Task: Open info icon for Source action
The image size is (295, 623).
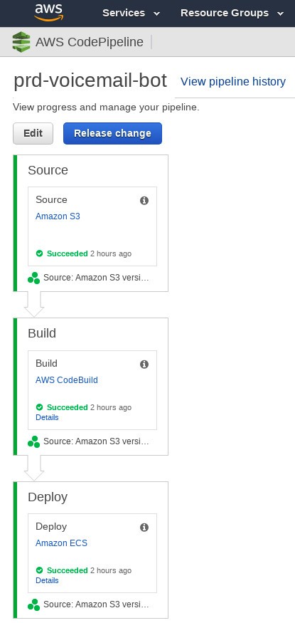Action: (144, 201)
